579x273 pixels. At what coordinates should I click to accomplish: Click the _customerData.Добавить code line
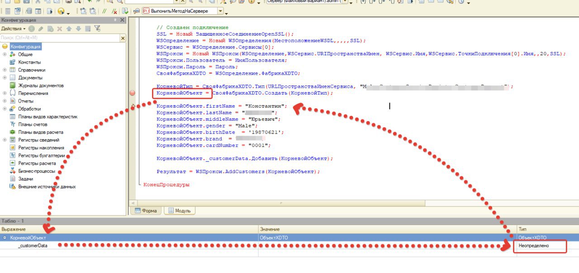coord(245,159)
